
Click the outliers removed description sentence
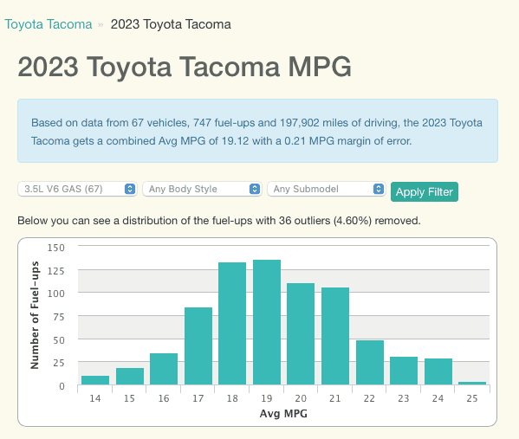[x=219, y=221]
